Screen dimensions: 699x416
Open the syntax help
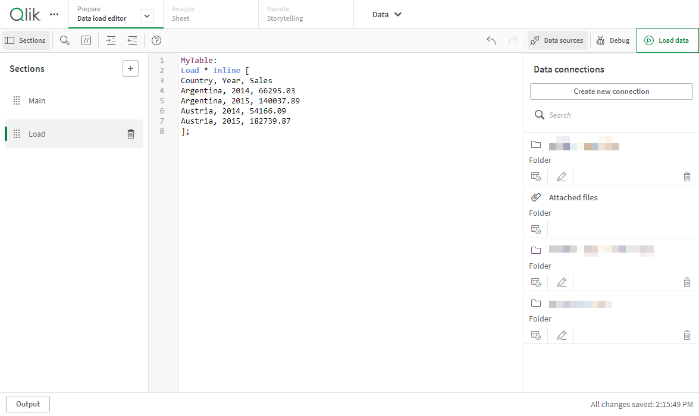coord(156,40)
